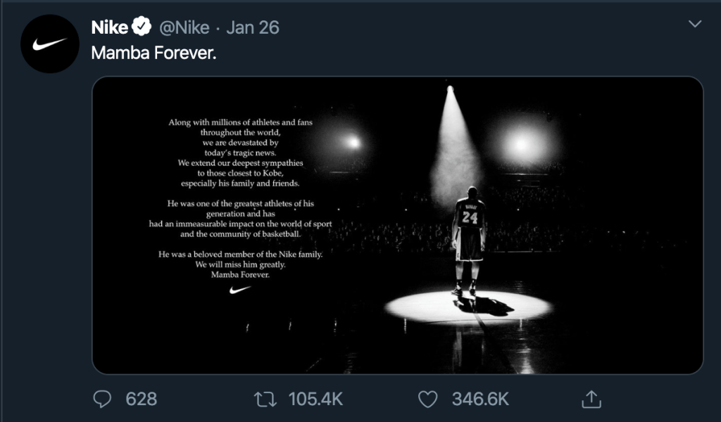Open the share tweet icon
Screen dimensions: 721x422
(591, 399)
